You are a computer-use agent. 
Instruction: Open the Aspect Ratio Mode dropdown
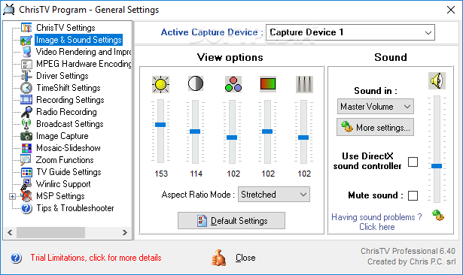coord(274,195)
